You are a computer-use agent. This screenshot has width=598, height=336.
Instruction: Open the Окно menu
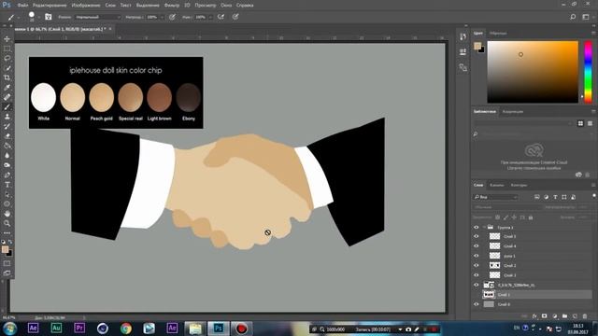tap(226, 6)
